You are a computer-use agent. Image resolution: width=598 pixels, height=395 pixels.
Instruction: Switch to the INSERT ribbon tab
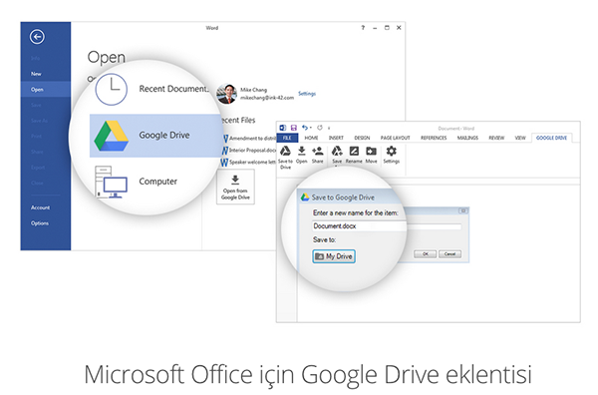coord(336,138)
